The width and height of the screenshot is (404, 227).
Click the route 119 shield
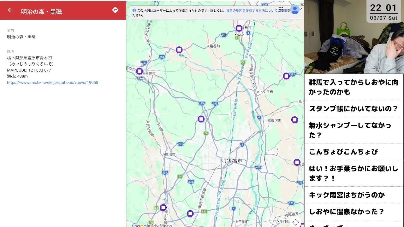tap(201, 103)
